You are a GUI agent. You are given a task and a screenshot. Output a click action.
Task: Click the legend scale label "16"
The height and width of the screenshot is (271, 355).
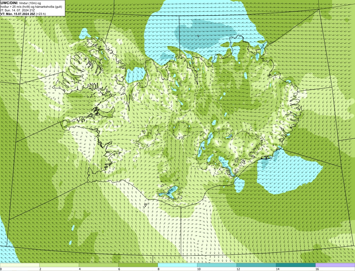(317, 269)
